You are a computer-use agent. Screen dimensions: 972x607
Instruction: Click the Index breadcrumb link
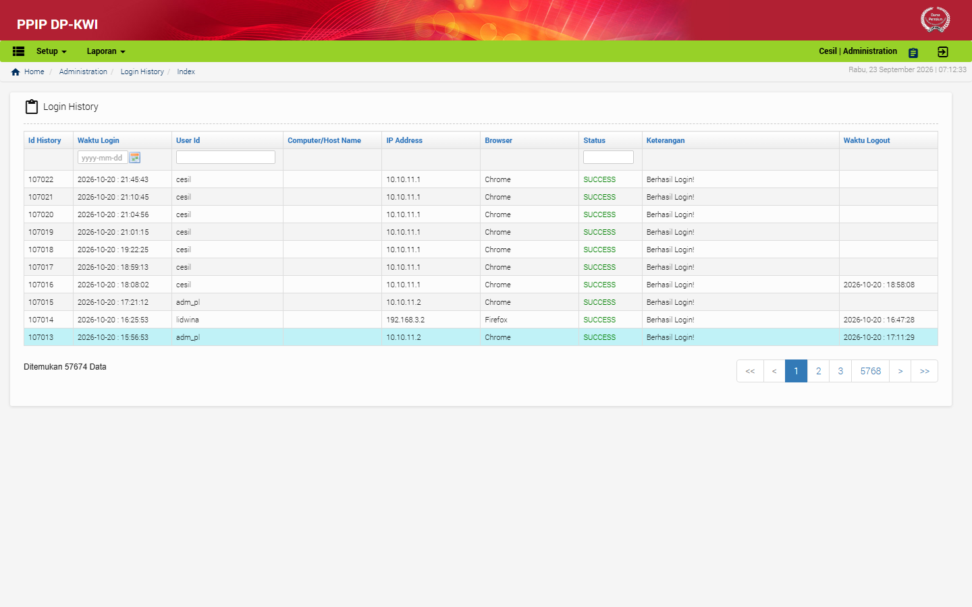click(x=186, y=71)
